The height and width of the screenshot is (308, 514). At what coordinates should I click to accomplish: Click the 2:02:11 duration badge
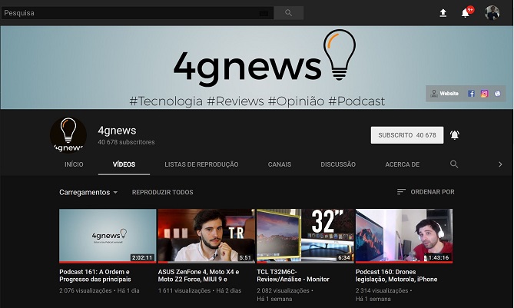pos(142,257)
